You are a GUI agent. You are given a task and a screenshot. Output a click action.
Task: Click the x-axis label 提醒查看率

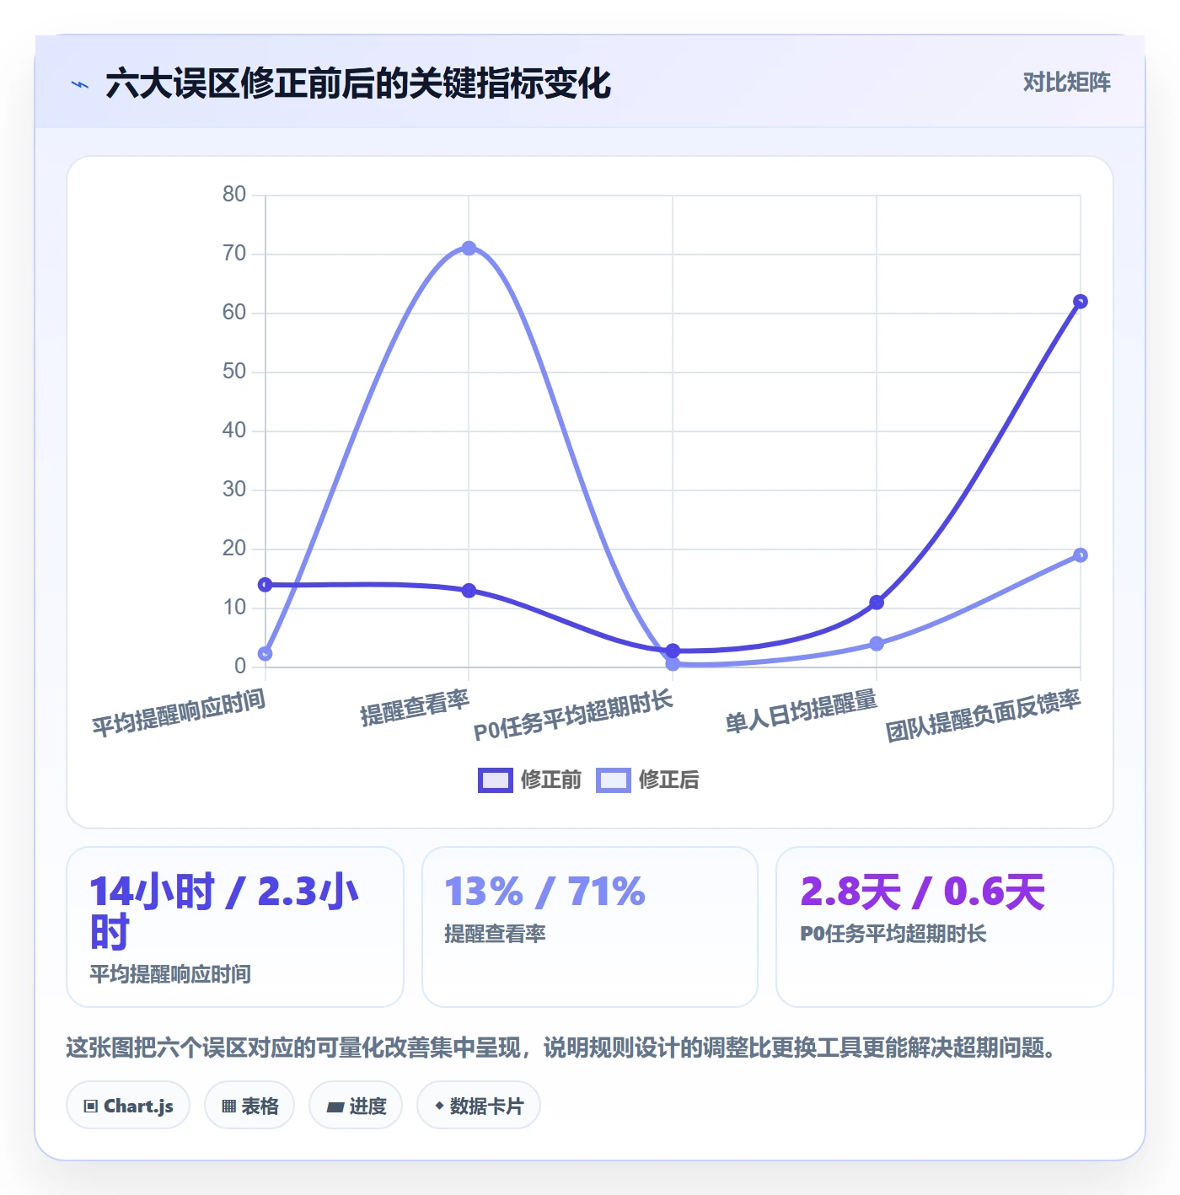pyautogui.click(x=415, y=708)
